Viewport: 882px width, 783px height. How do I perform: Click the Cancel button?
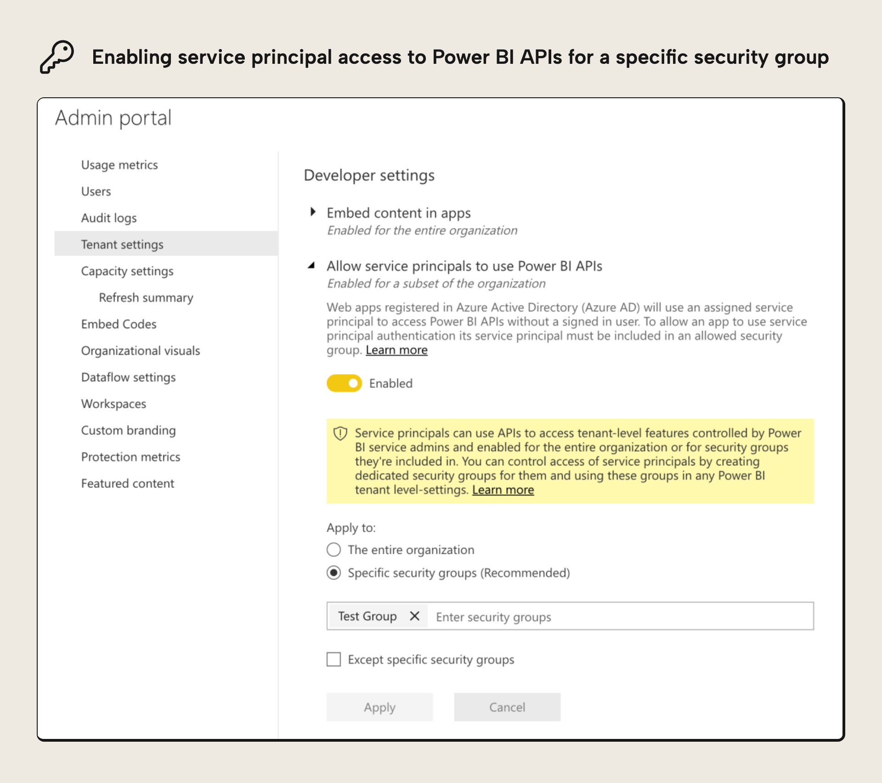click(x=507, y=707)
